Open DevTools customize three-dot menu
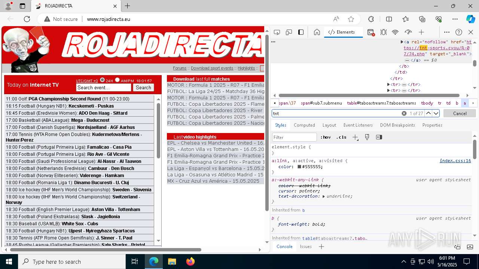Viewport: 479px width, 269px height. pyautogui.click(x=447, y=32)
